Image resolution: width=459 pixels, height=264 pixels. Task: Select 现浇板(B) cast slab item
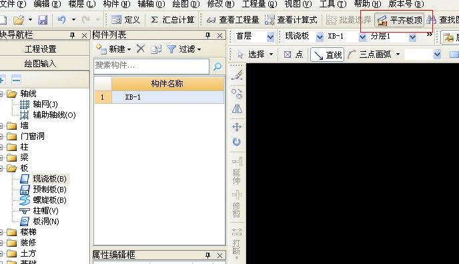tap(45, 178)
